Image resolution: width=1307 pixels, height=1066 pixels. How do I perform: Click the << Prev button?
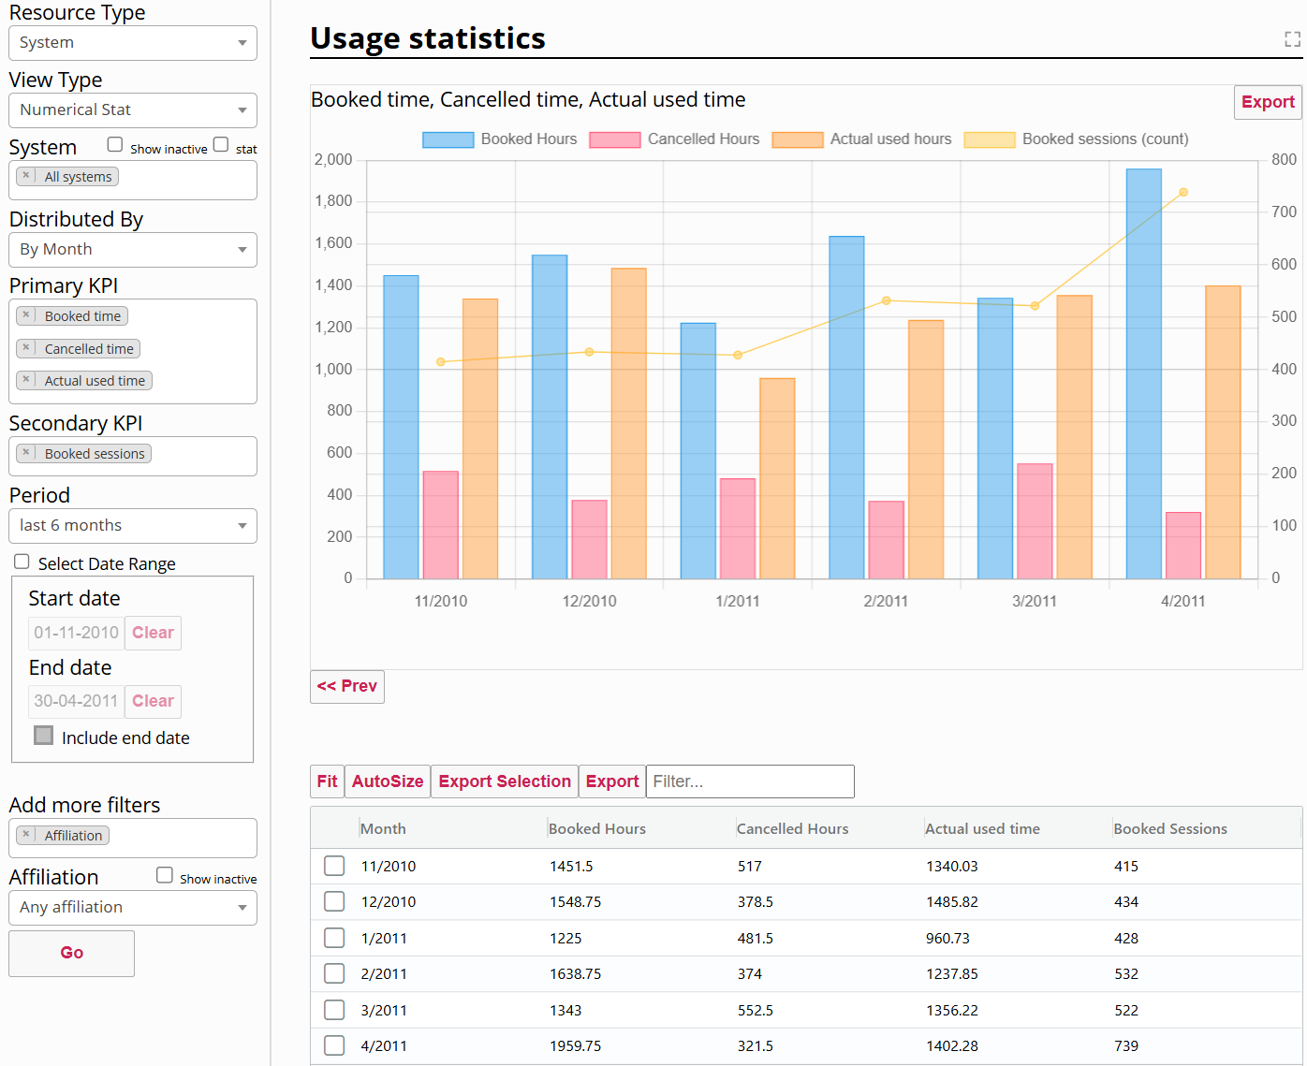[x=347, y=686]
